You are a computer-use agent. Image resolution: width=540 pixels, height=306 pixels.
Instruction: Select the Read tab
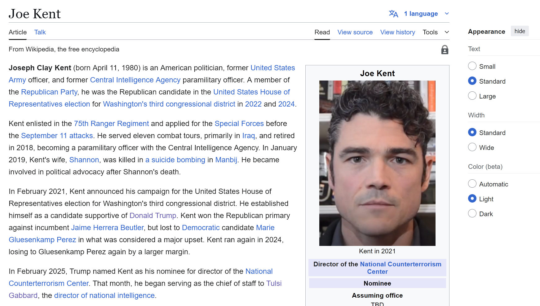point(322,32)
